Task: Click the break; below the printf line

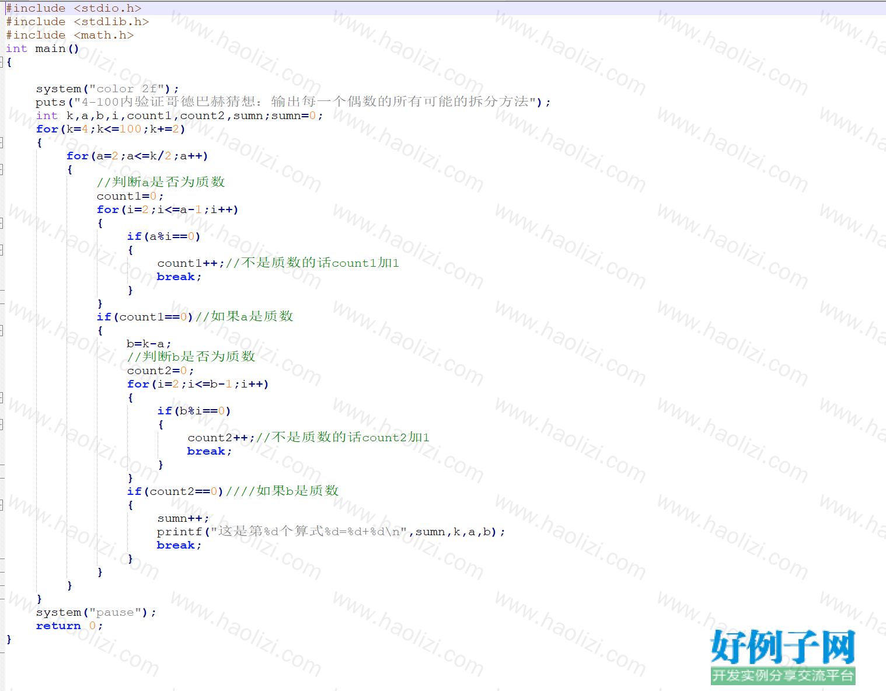Action: 179,545
